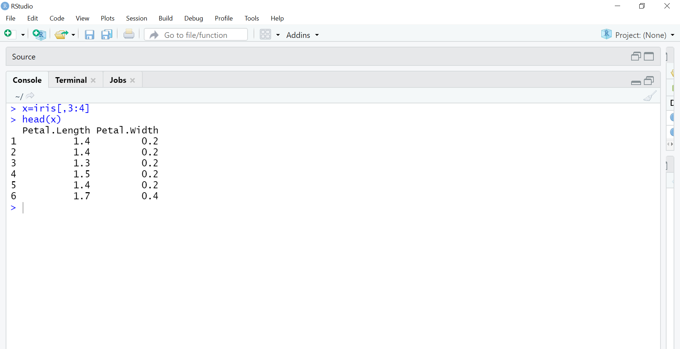Restore down the RStudio window
The image size is (680, 349).
point(642,6)
